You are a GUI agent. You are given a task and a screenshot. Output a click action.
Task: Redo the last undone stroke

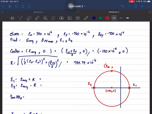[129, 6]
